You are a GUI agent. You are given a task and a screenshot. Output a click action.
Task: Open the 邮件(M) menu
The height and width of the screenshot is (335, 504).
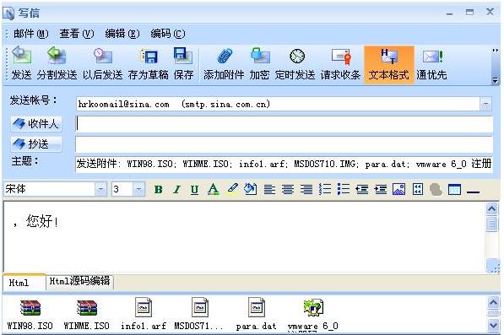pyautogui.click(x=31, y=34)
